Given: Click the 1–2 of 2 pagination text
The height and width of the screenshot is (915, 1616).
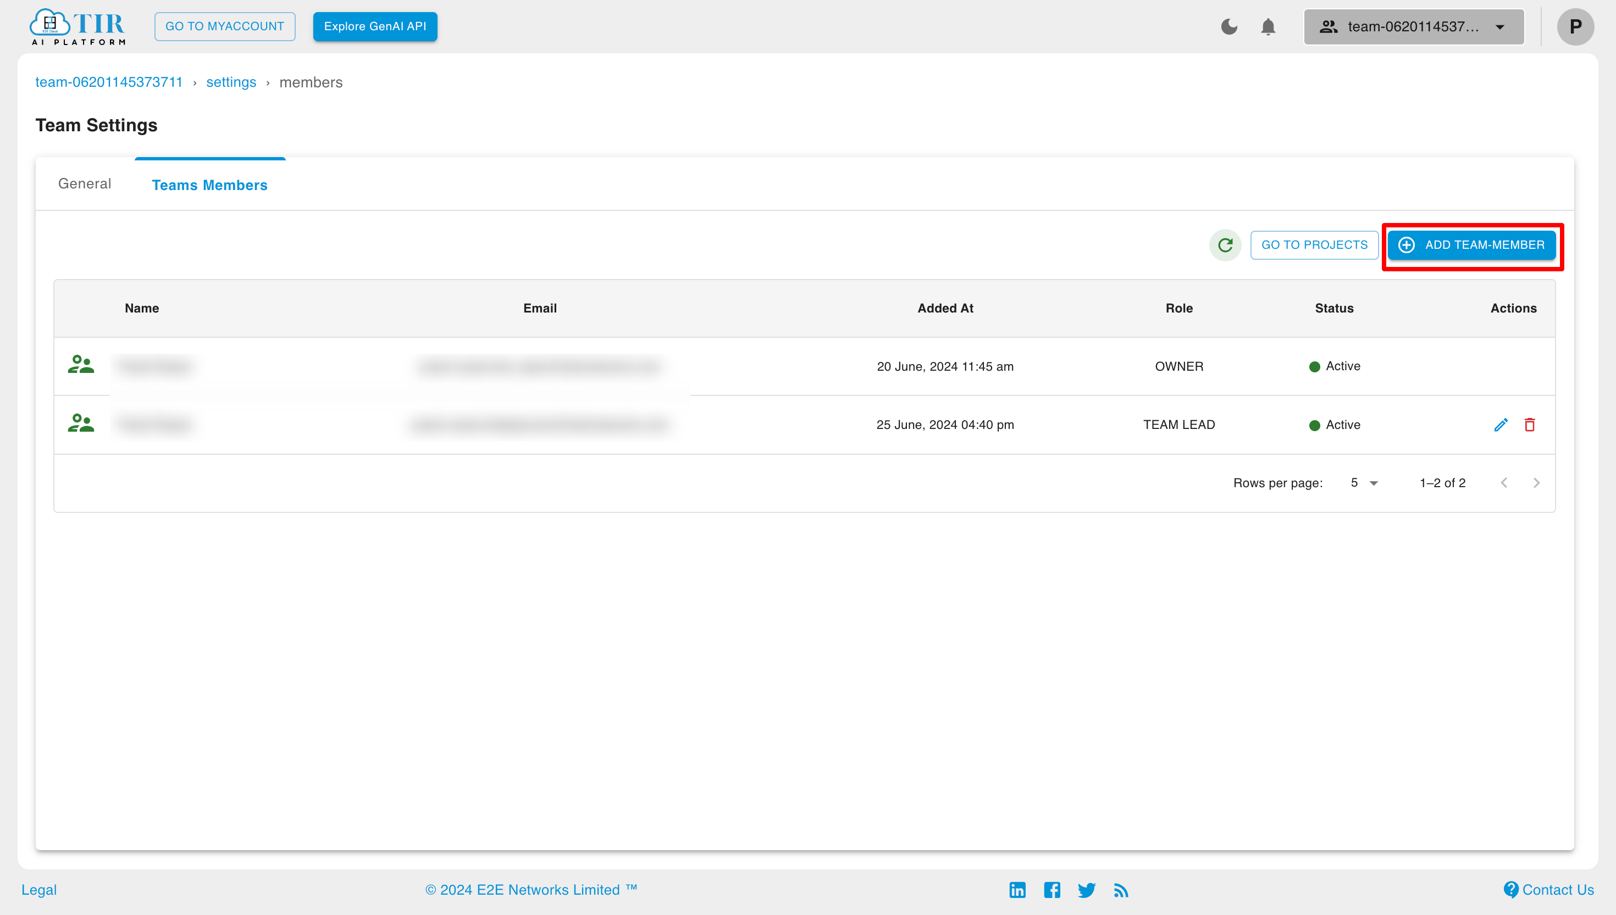Looking at the screenshot, I should pos(1442,483).
